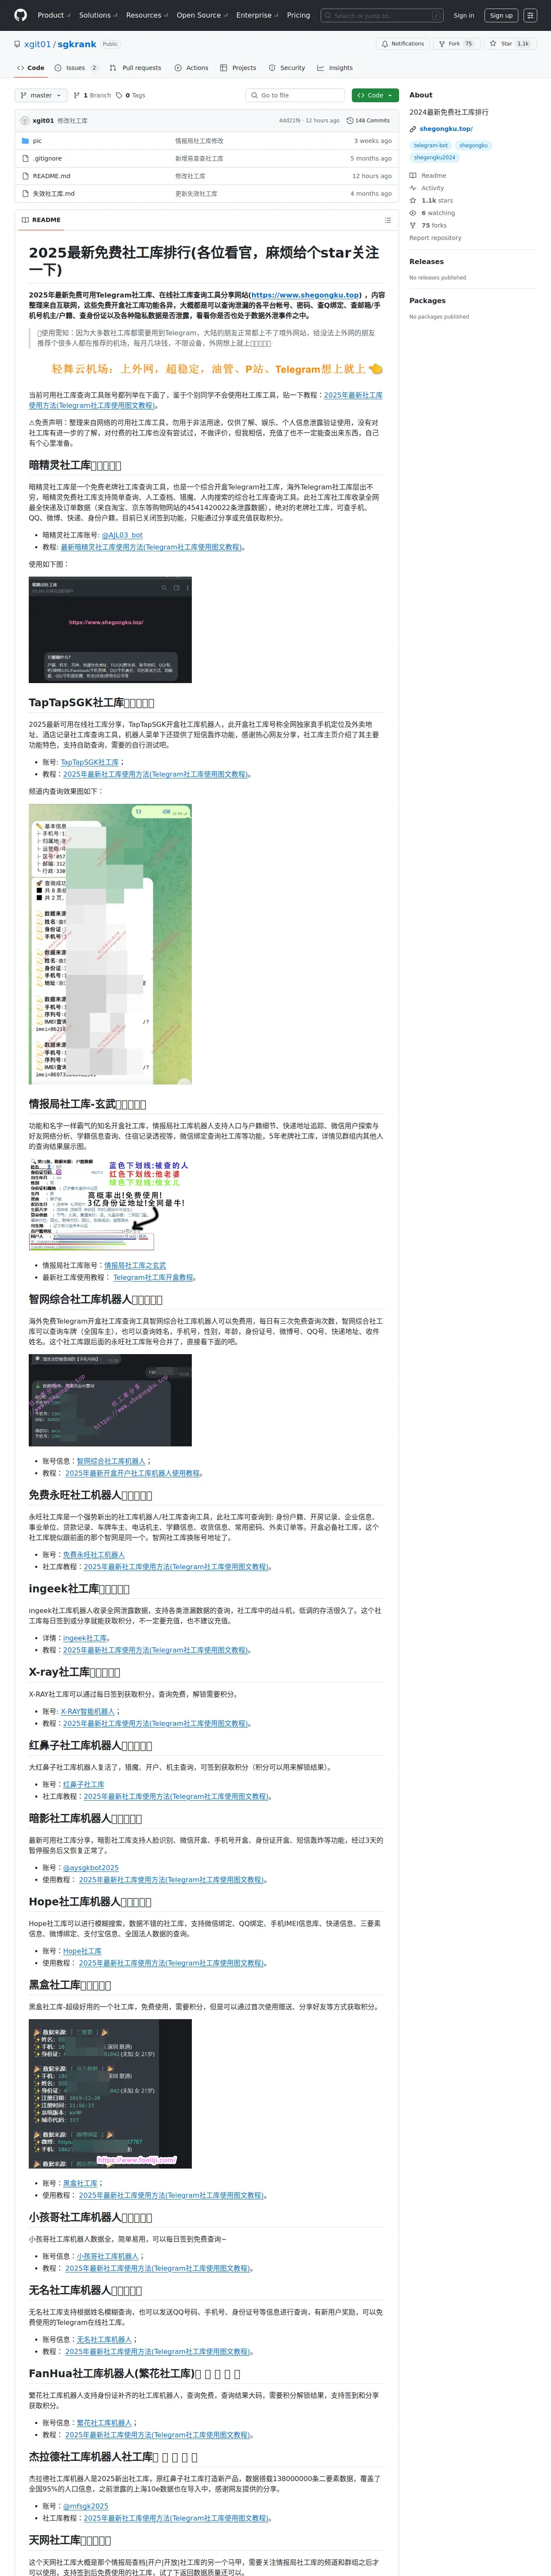551x2576 pixels.
Task: Open the shegongku.top link in About
Action: pos(446,129)
